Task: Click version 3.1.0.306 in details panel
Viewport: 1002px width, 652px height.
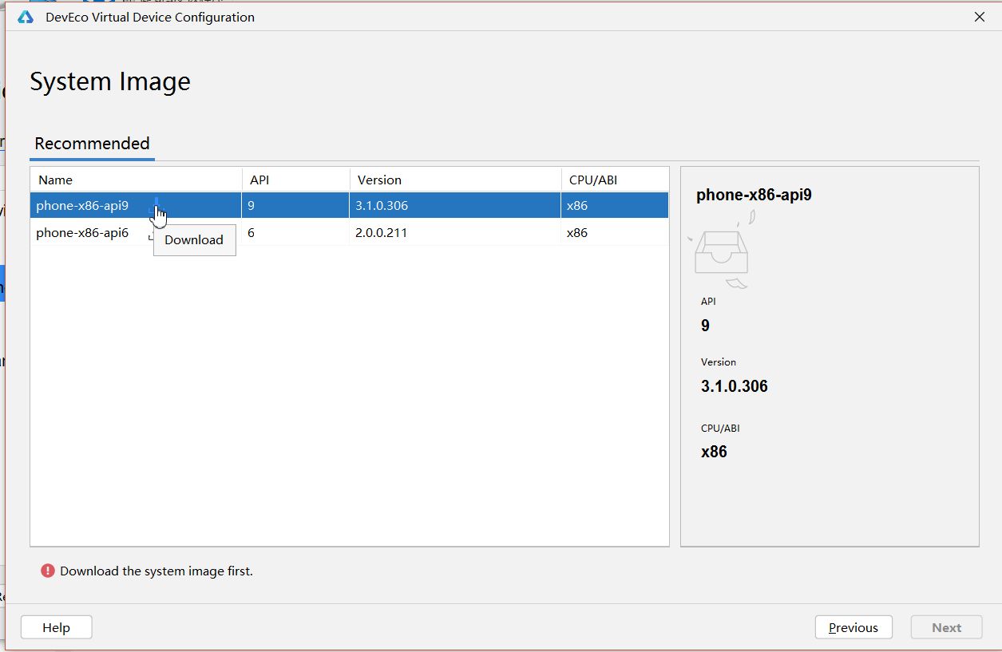Action: pos(735,386)
